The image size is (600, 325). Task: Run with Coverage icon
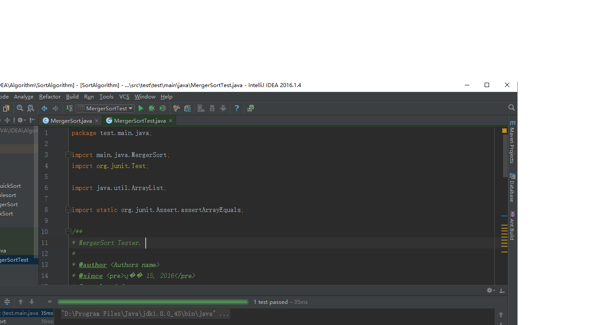(163, 108)
